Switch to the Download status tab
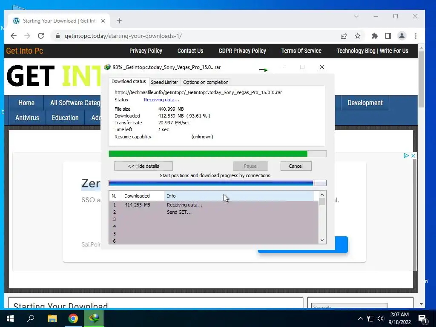436x327 pixels. 129,81
